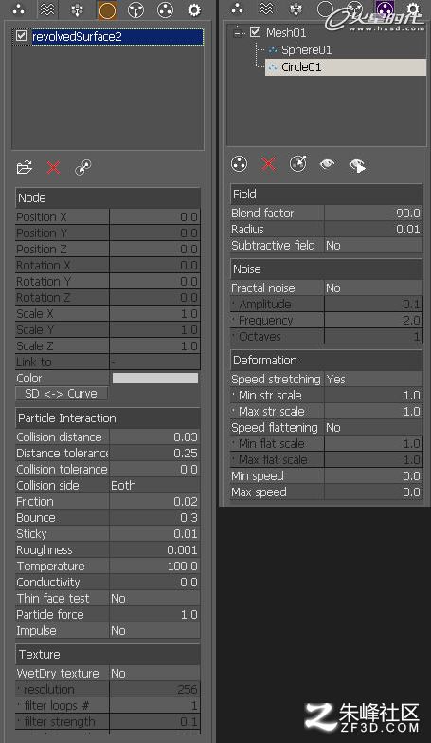Change the Speed stretching Yes value

373,379
